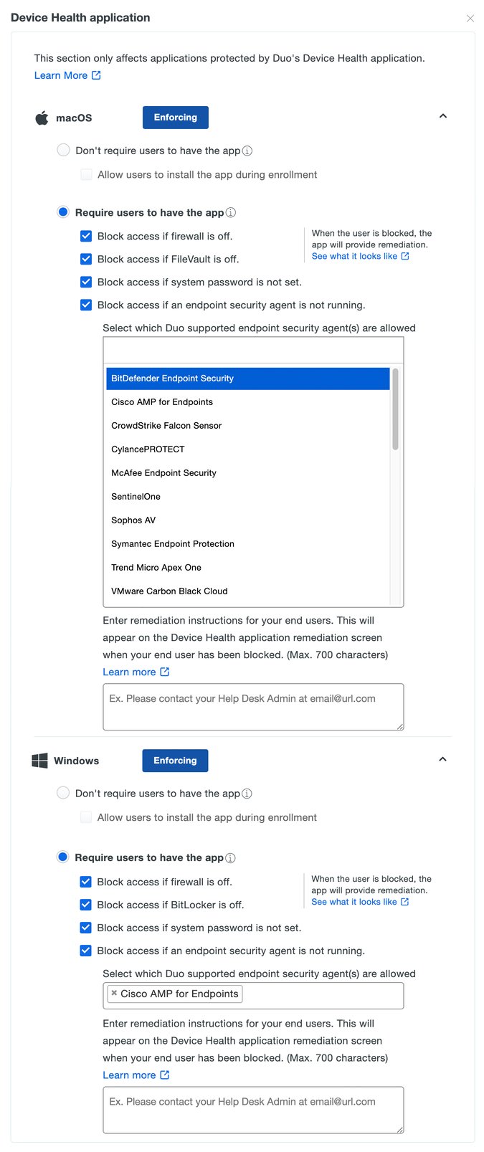Click the external-link icon next to top "Learn More"

97,75
